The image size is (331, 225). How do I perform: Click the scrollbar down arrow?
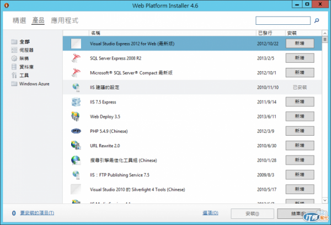pyautogui.click(x=325, y=200)
